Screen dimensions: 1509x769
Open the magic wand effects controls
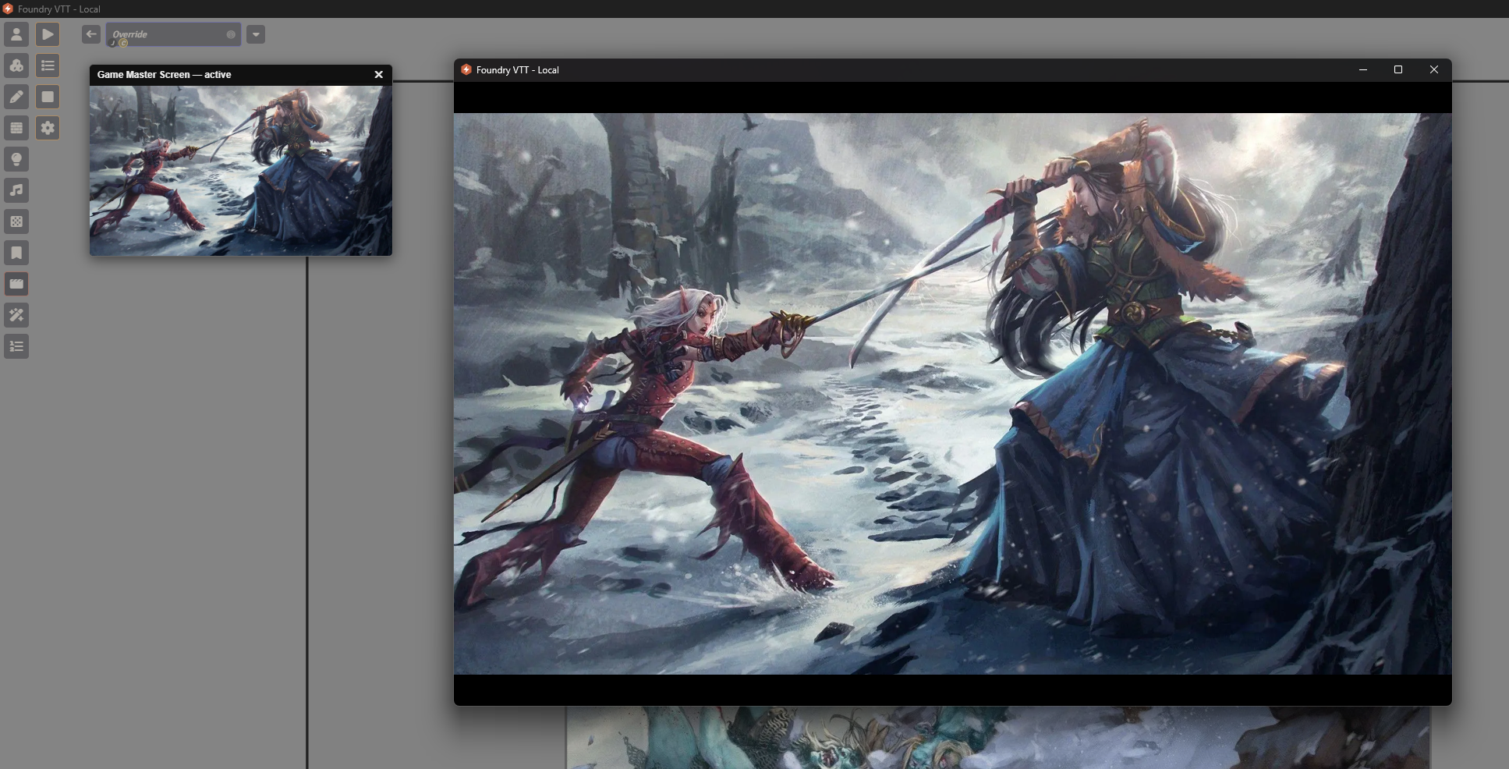16,315
